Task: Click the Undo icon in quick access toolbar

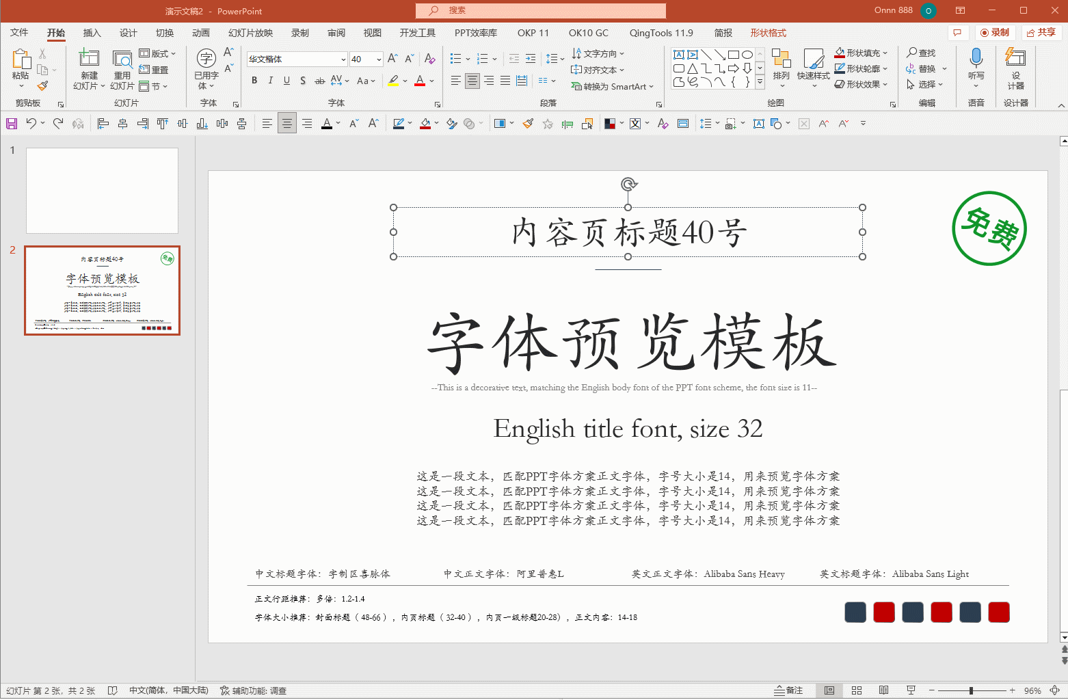Action: click(x=31, y=124)
